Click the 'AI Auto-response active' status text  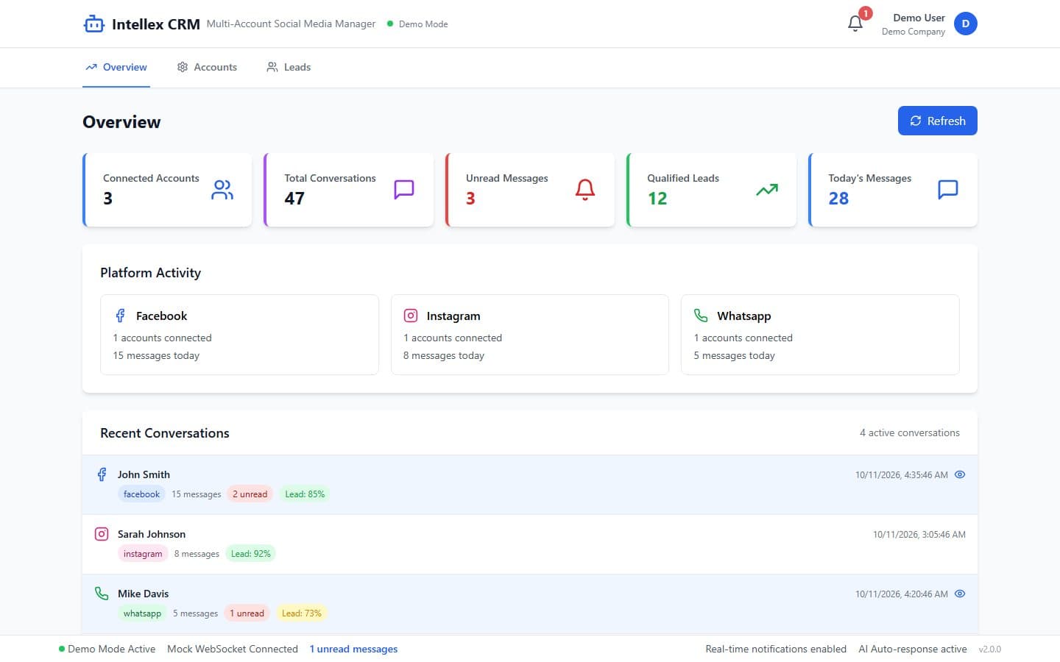(913, 649)
